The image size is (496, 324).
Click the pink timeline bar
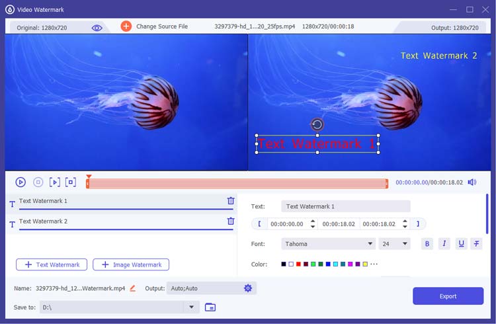(x=237, y=184)
